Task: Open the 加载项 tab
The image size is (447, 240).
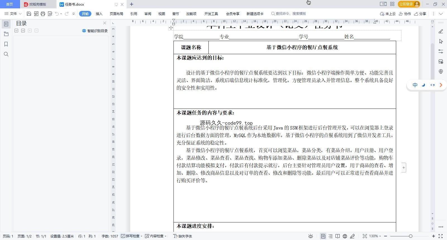Action: pos(191,14)
